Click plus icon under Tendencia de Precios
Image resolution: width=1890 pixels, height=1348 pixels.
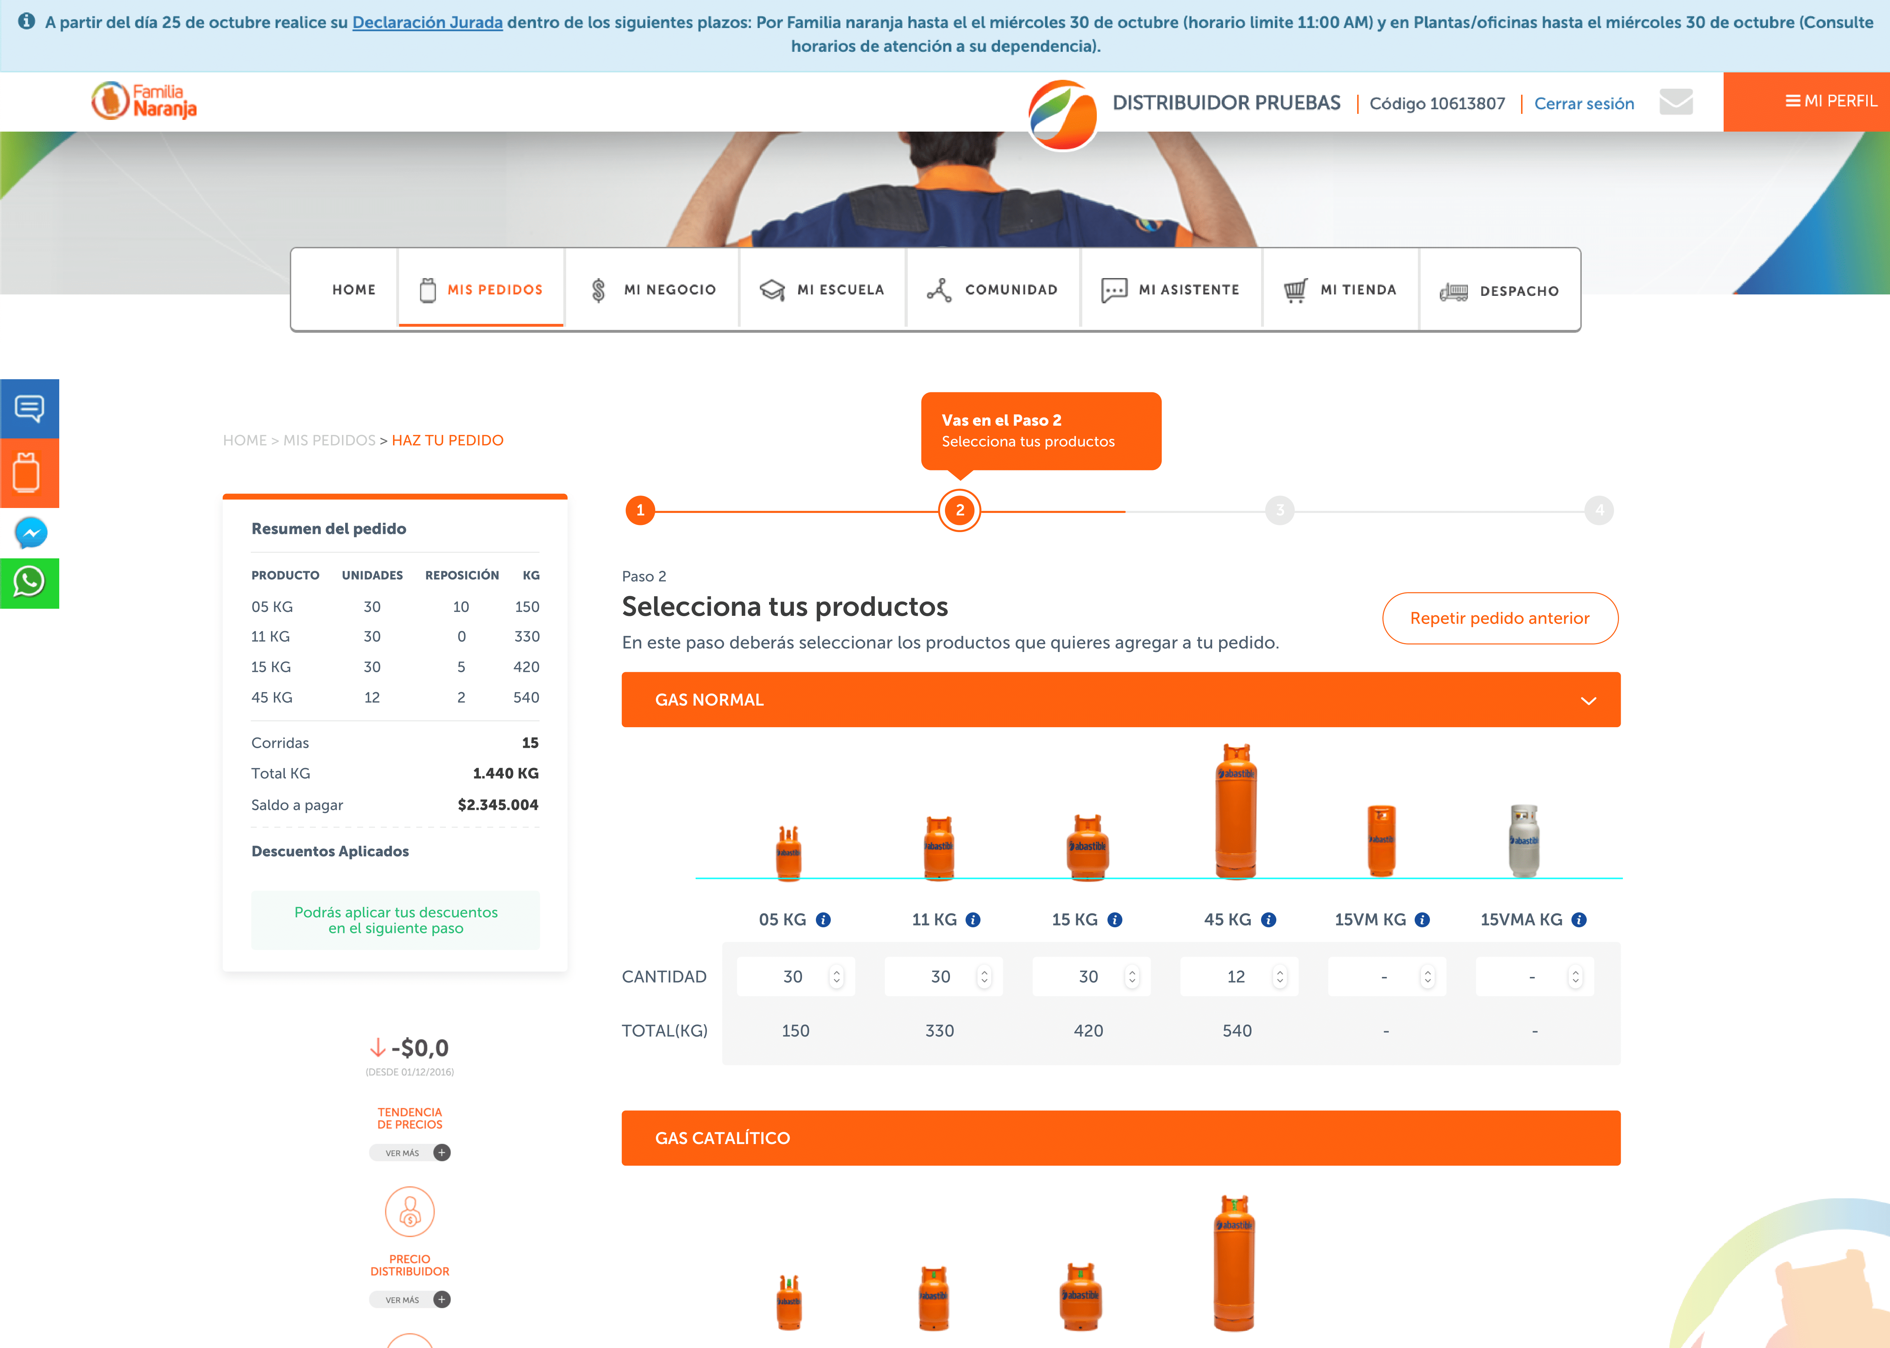click(442, 1153)
